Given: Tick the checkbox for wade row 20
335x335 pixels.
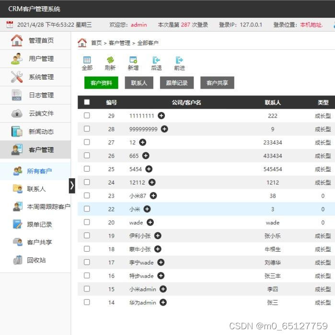Looking at the screenshot, I should 87,222.
